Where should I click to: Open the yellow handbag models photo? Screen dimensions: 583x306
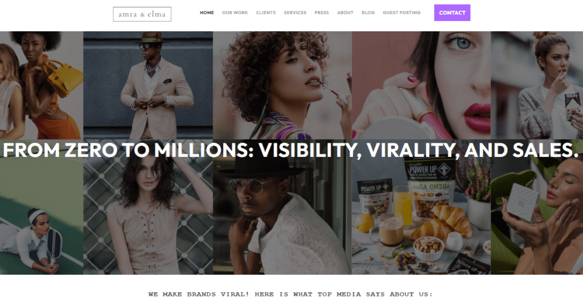coord(42,85)
